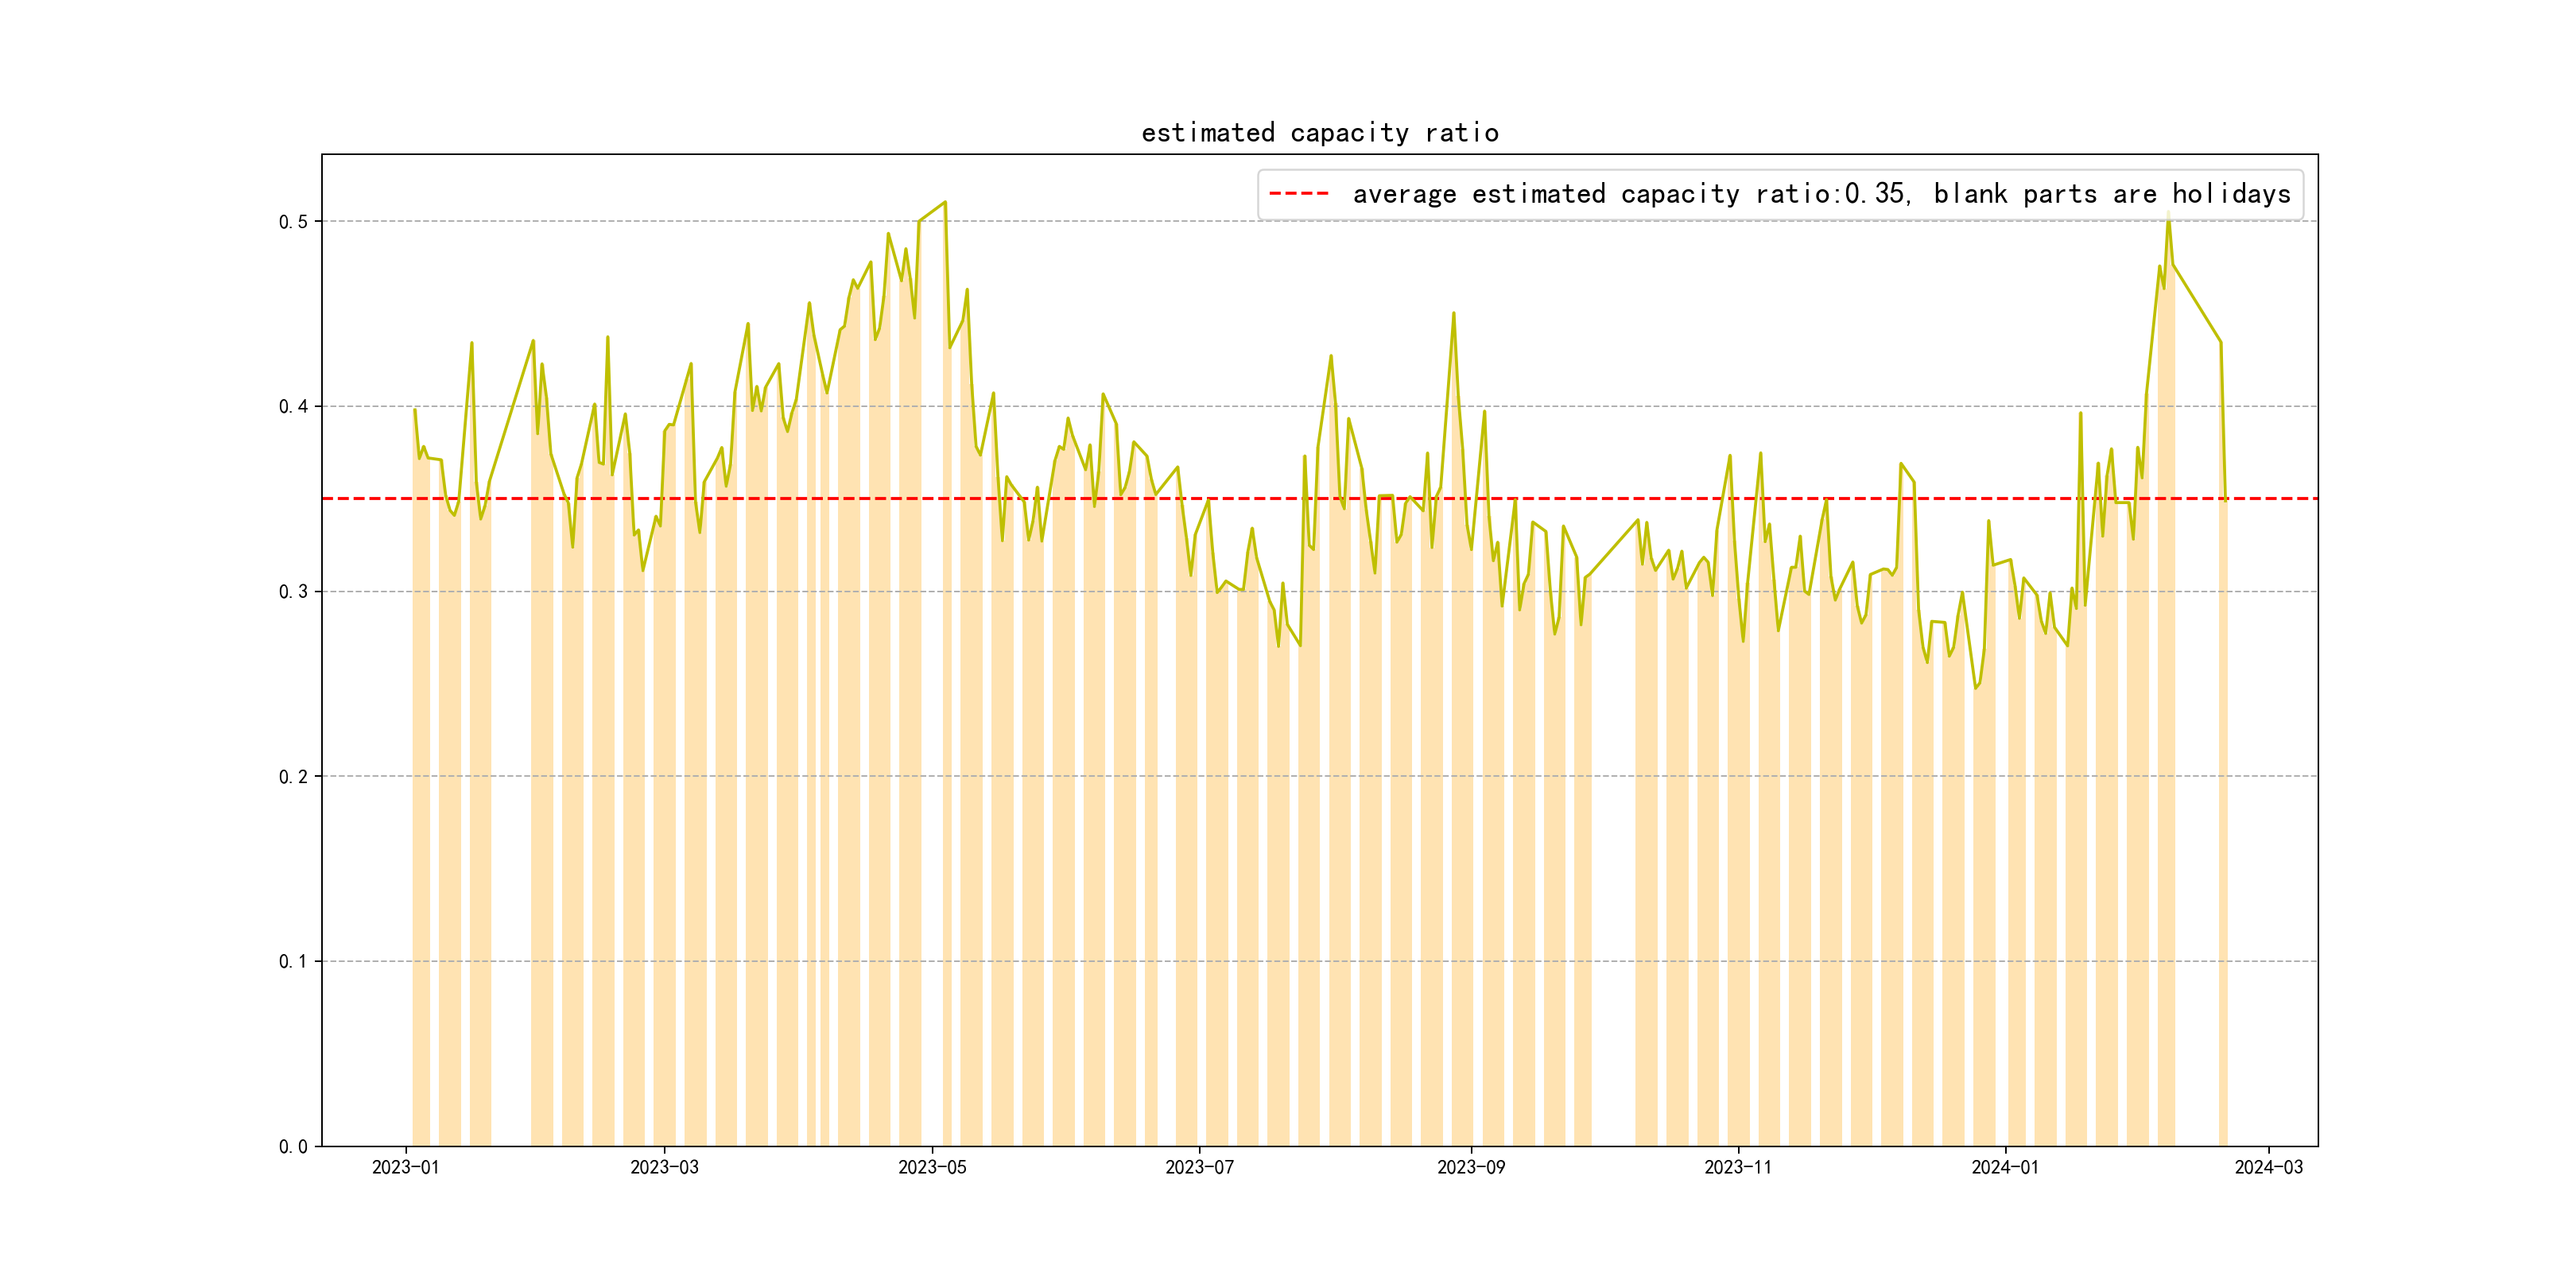Click the 0.3 y-axis tick label

coord(293,592)
